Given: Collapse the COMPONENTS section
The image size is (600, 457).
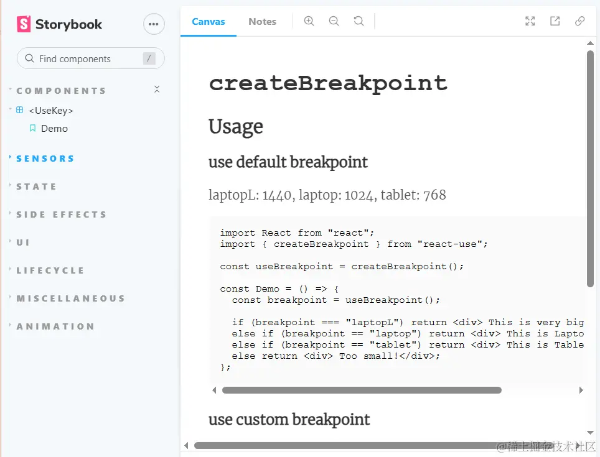Looking at the screenshot, I should [x=61, y=91].
